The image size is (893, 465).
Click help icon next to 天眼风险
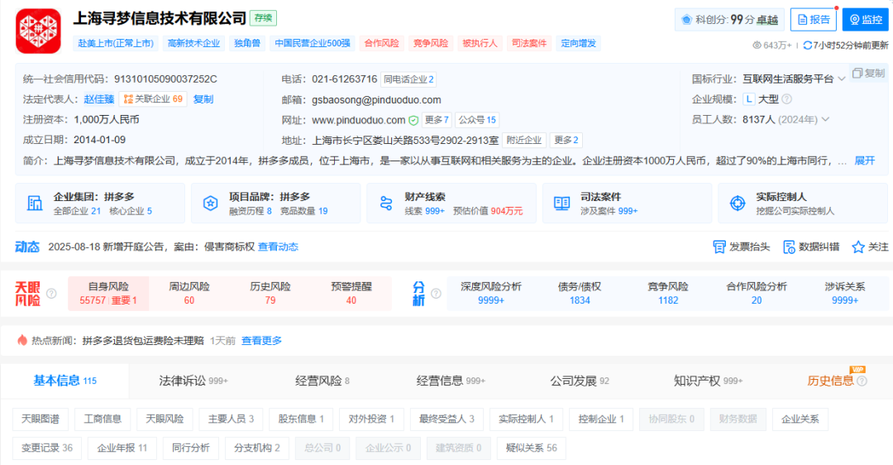(51, 294)
